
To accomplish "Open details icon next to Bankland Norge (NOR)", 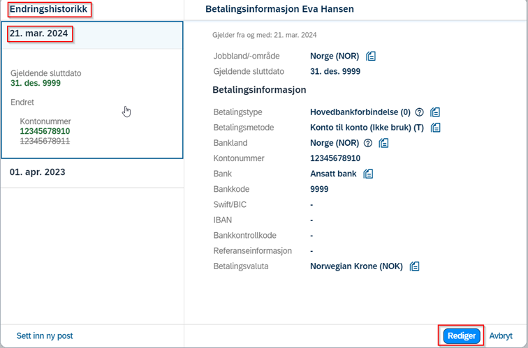I will pyautogui.click(x=383, y=143).
